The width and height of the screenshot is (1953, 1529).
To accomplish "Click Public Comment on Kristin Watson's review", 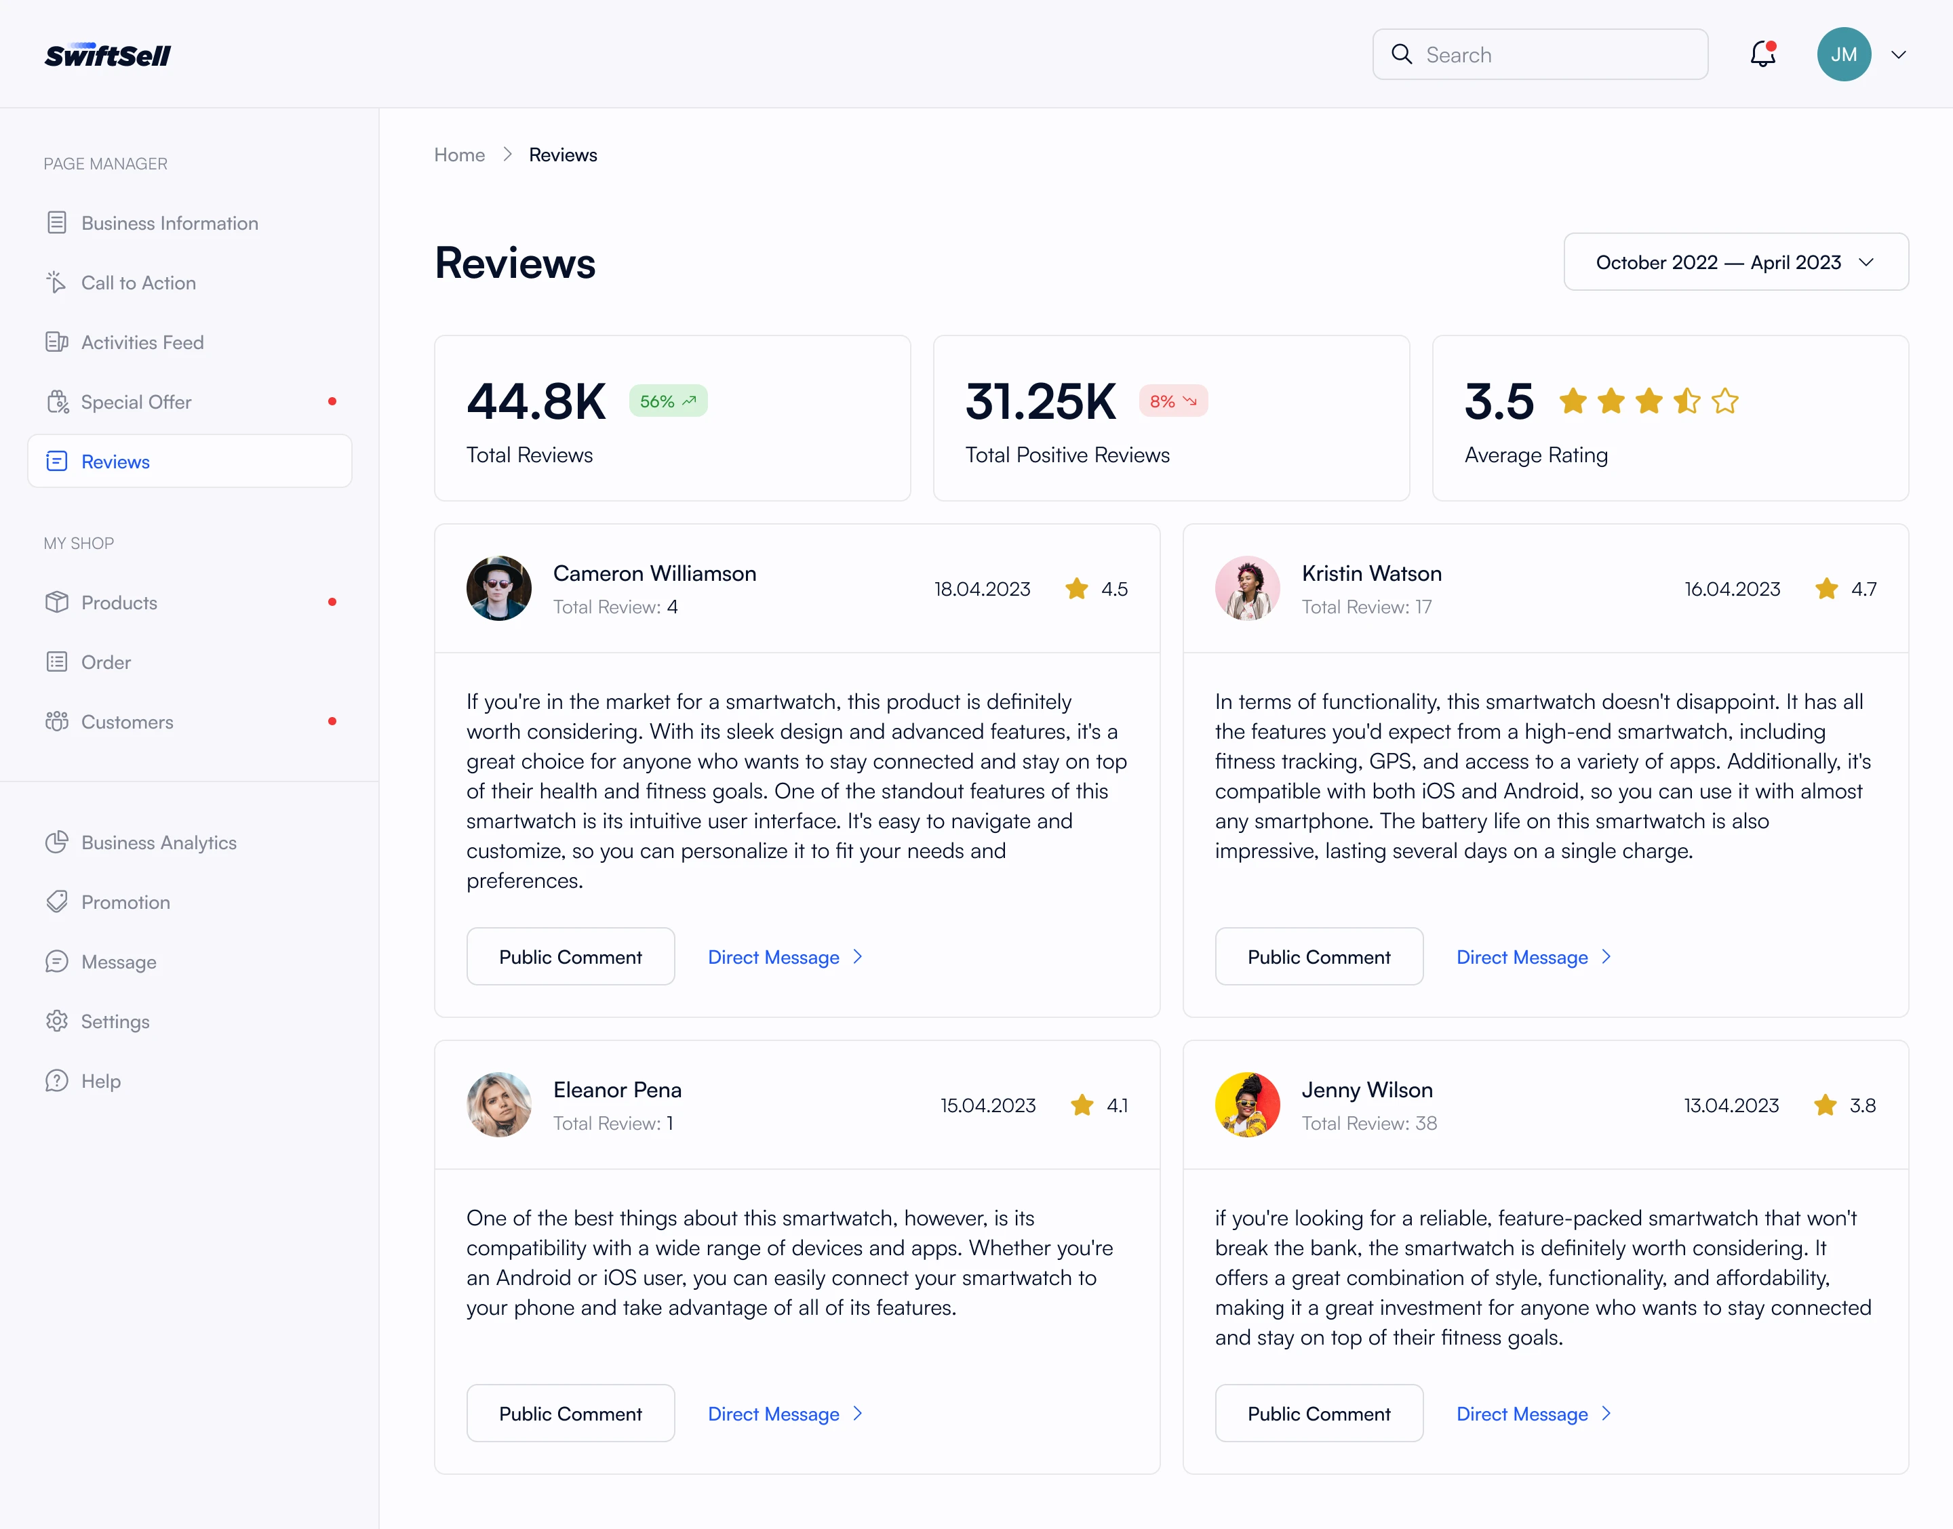I will tap(1318, 957).
